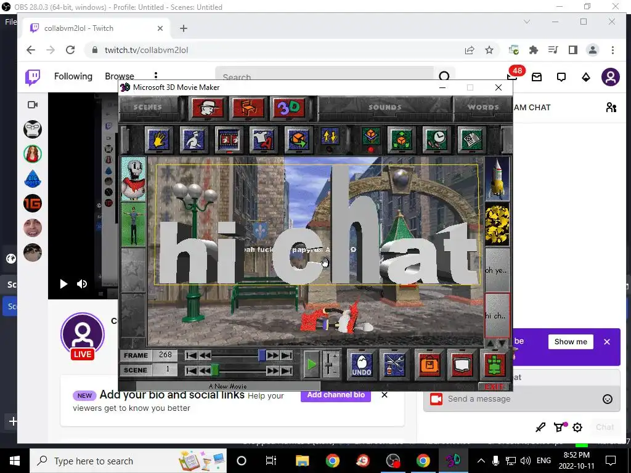Open the WORDS tab in Movie Maker
The width and height of the screenshot is (631, 473).
point(483,107)
